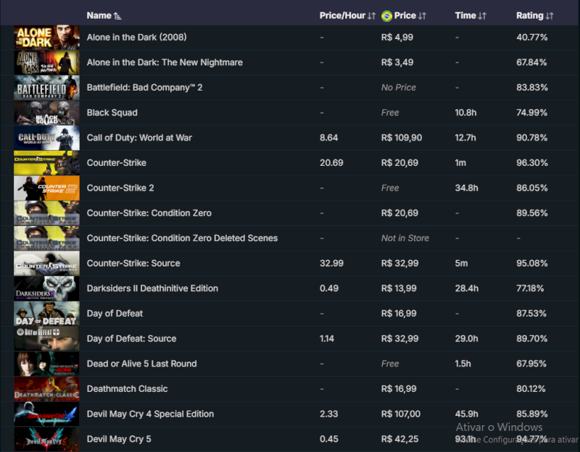580x452 pixels.
Task: Select the Counter-Strike 2 game thumbnail
Action: tap(47, 188)
